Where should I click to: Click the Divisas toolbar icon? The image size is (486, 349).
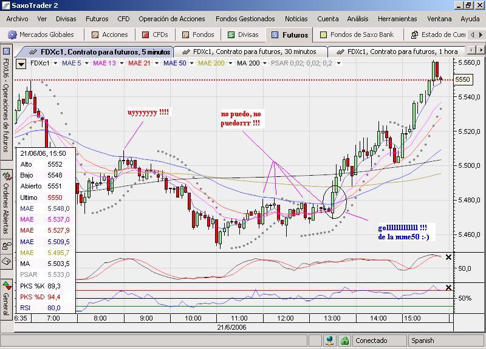(231, 35)
